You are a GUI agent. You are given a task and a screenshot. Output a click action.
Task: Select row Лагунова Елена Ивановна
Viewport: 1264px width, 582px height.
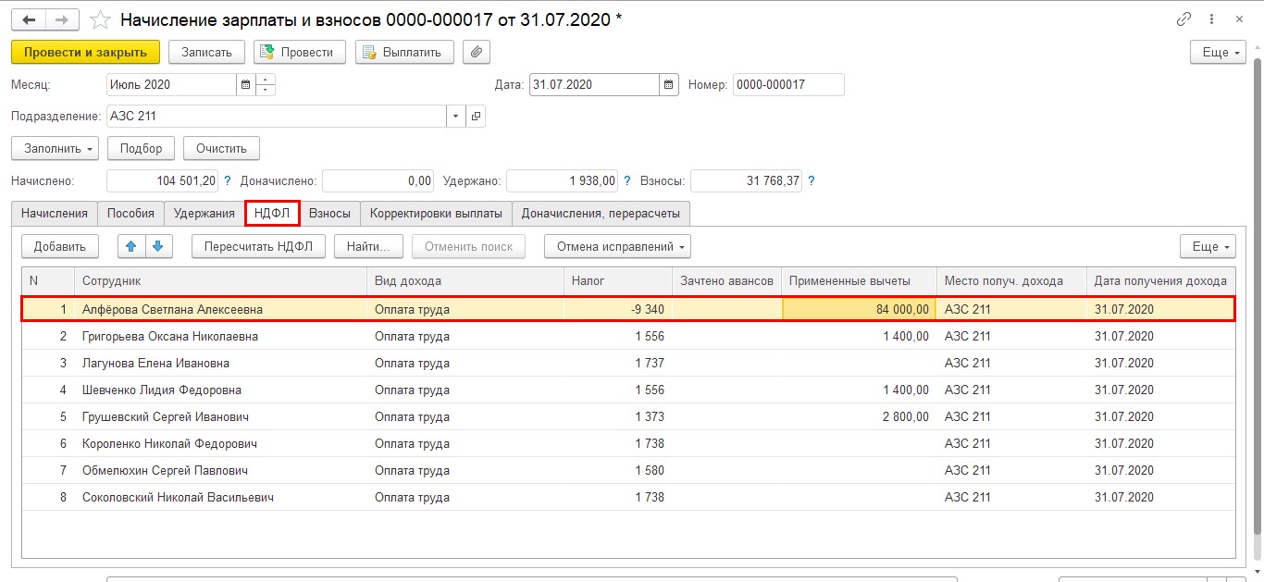click(x=628, y=364)
